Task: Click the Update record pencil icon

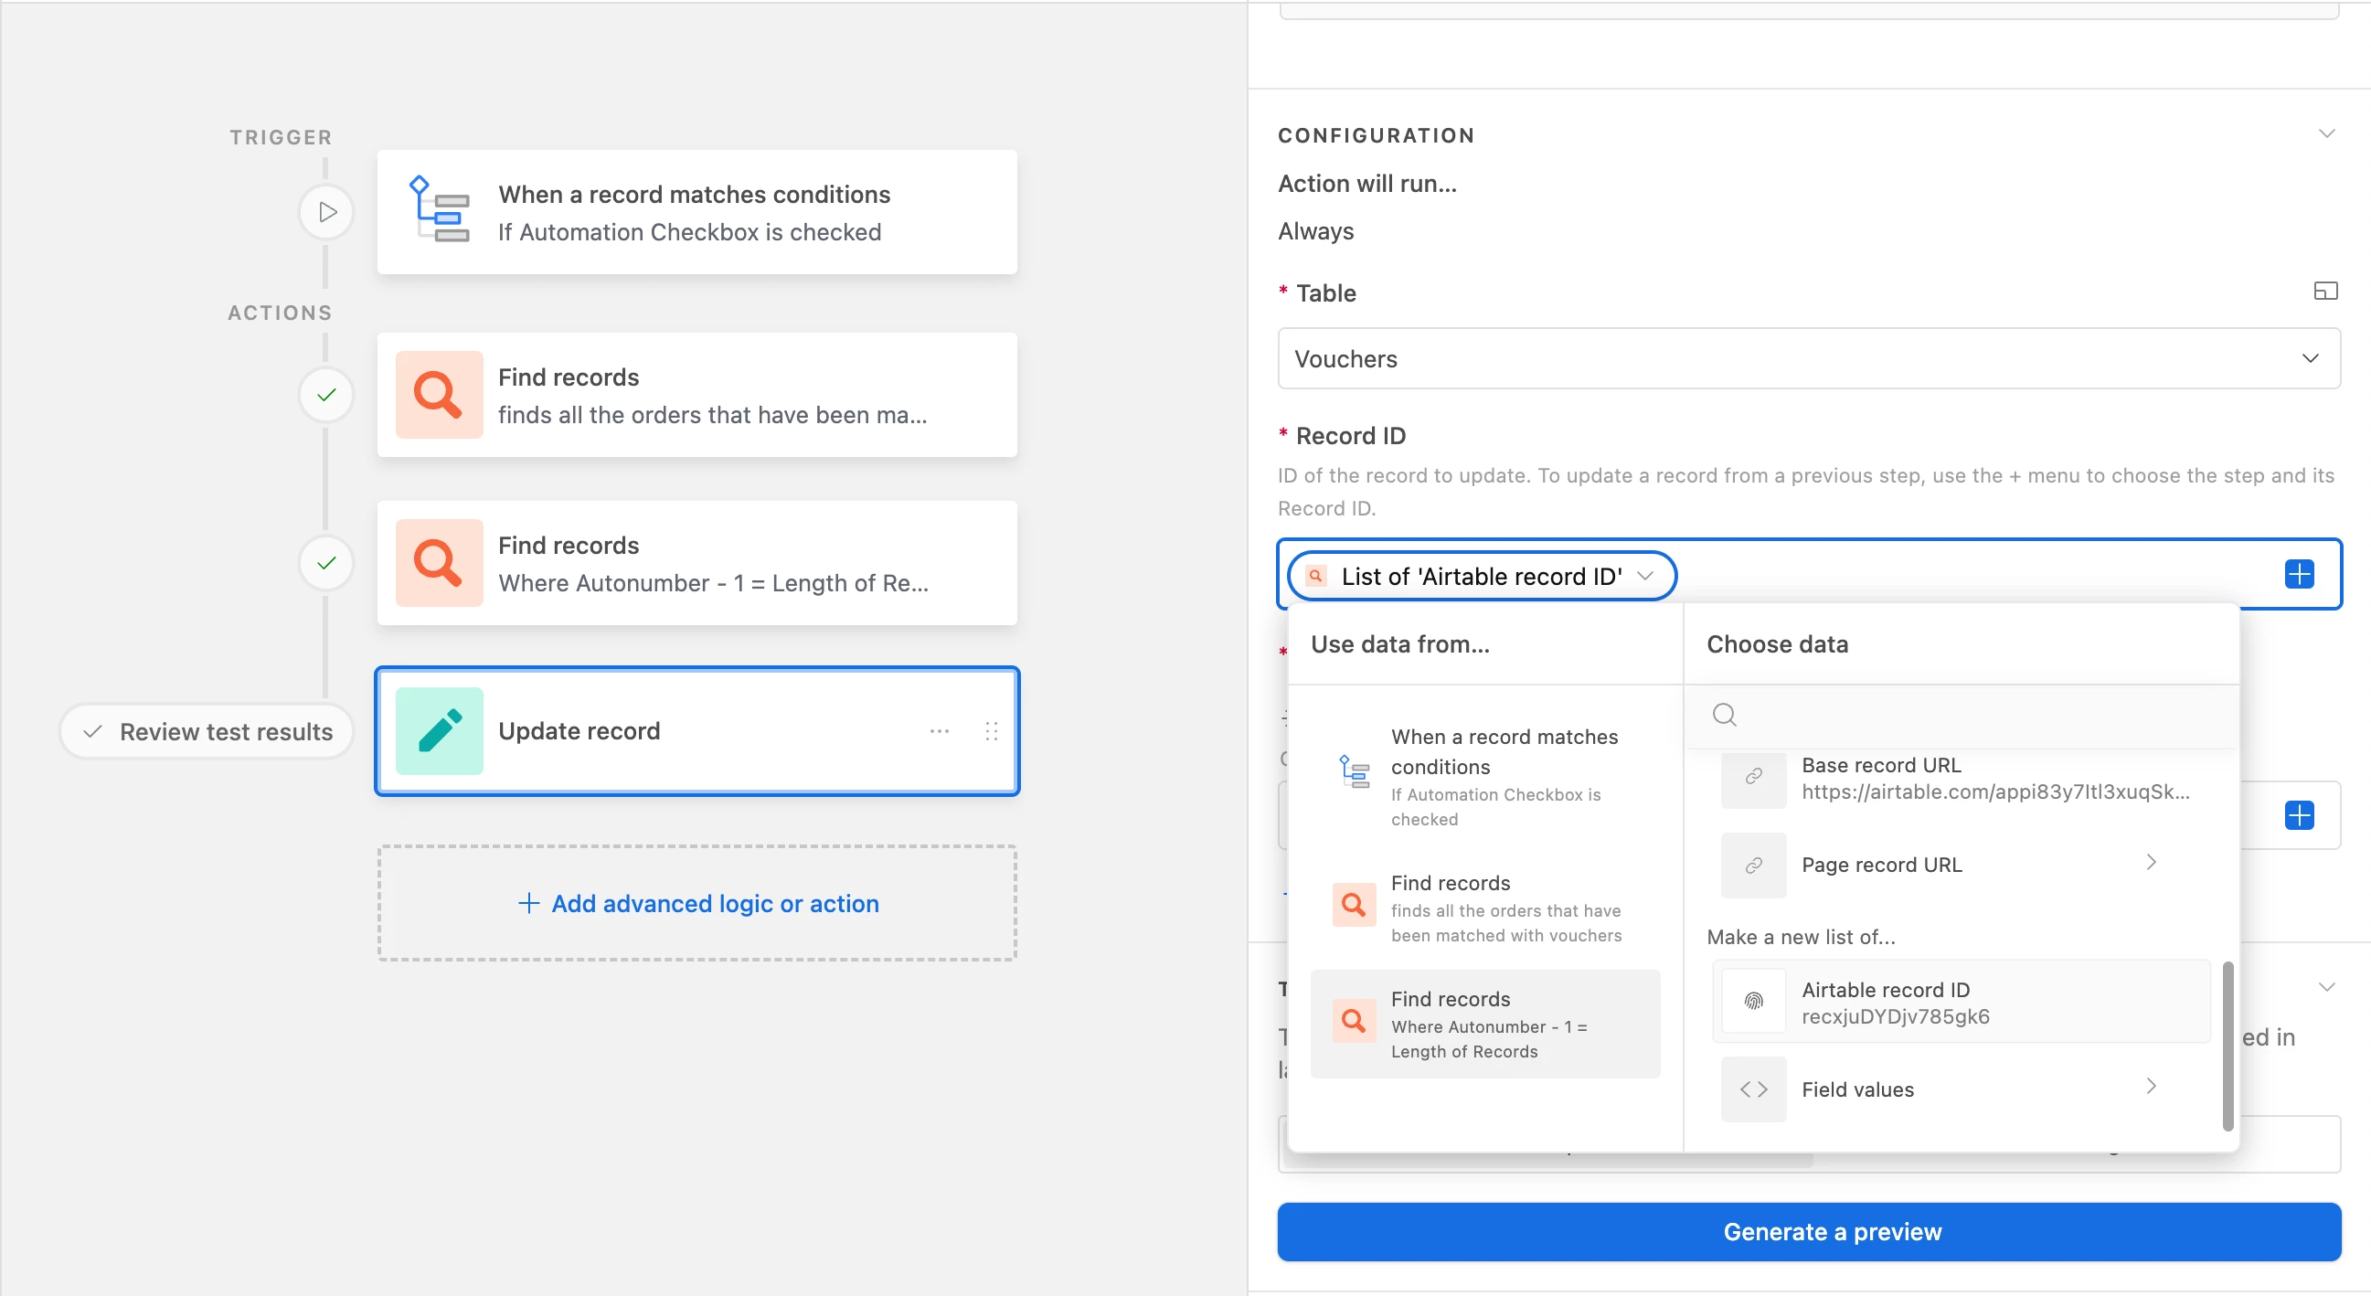Action: (439, 731)
